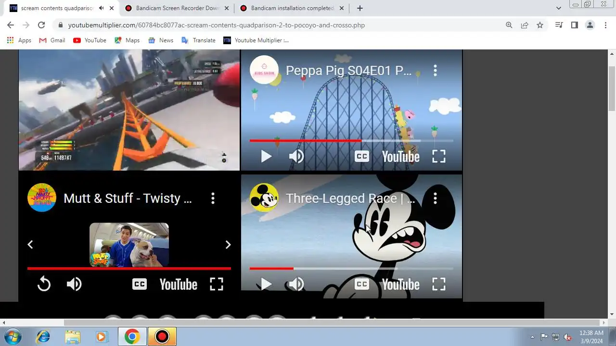This screenshot has width=616, height=346.
Task: Open Chrome profile avatar
Action: point(590,25)
